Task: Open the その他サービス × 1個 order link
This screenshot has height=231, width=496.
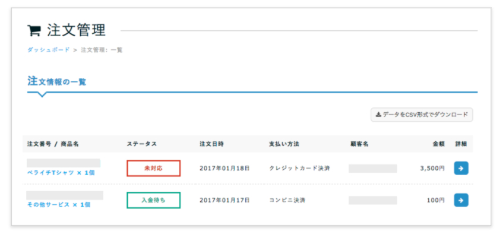Action: click(59, 205)
